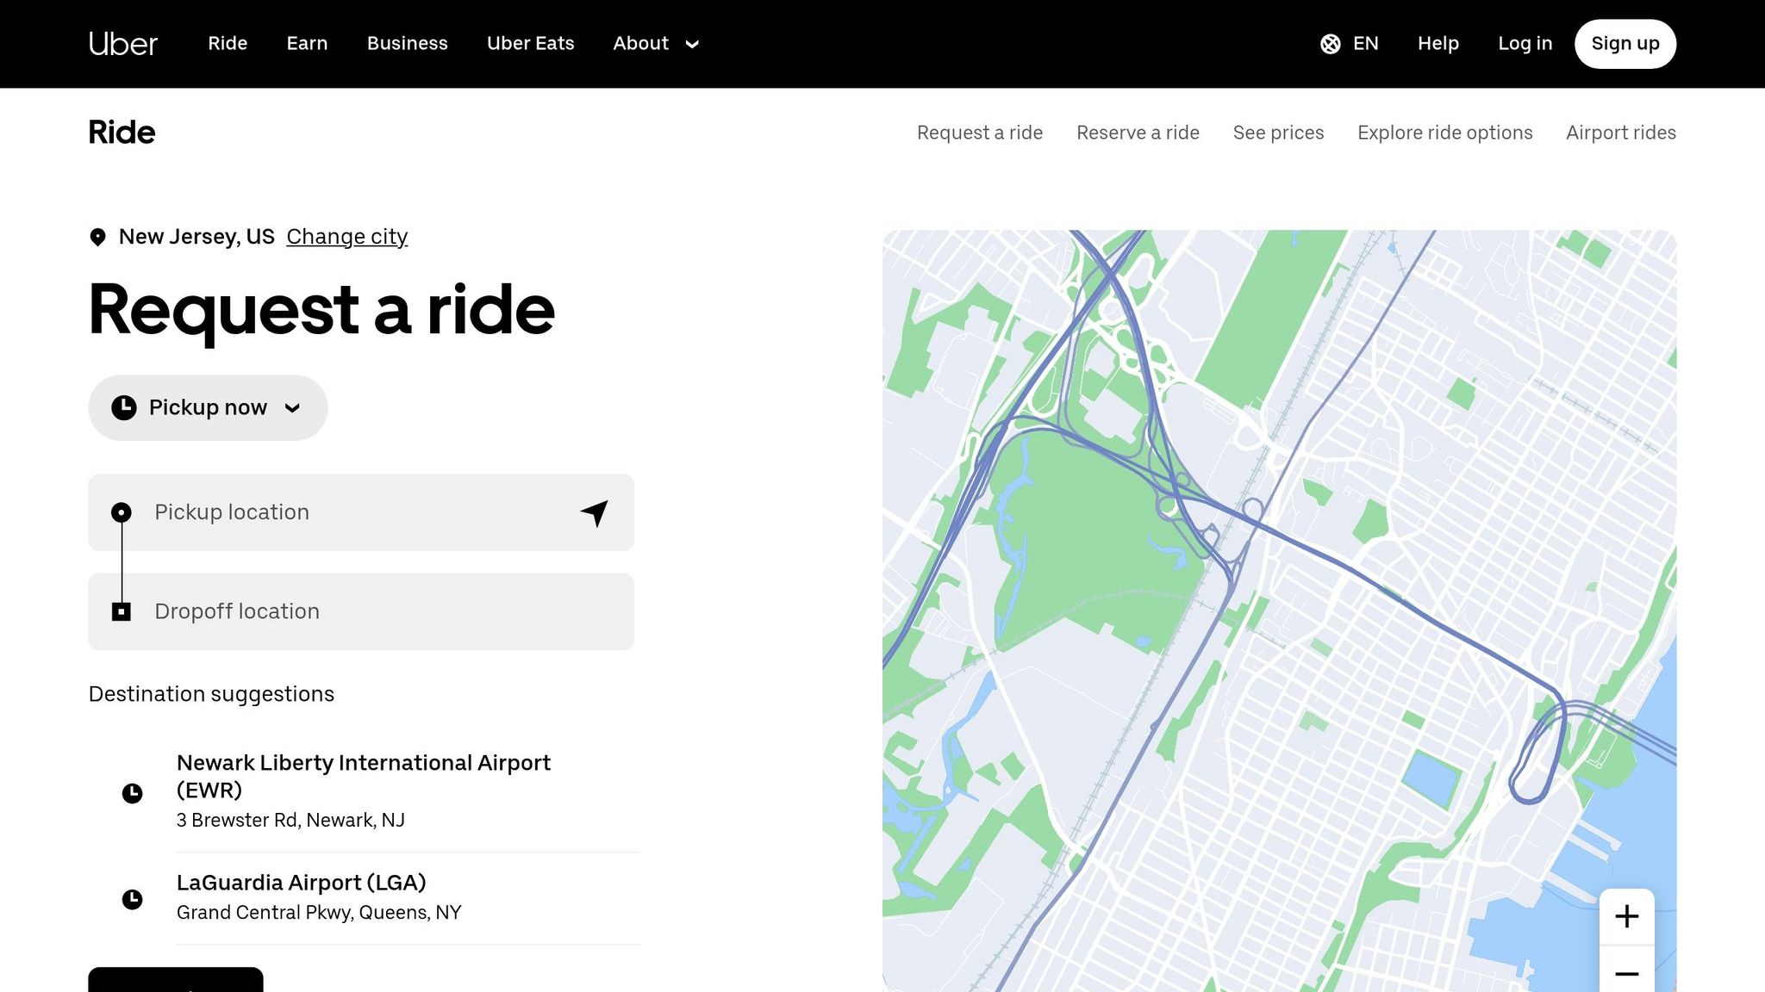Select the Airport rides menu item
Viewport: 1765px width, 992px height.
(x=1620, y=132)
